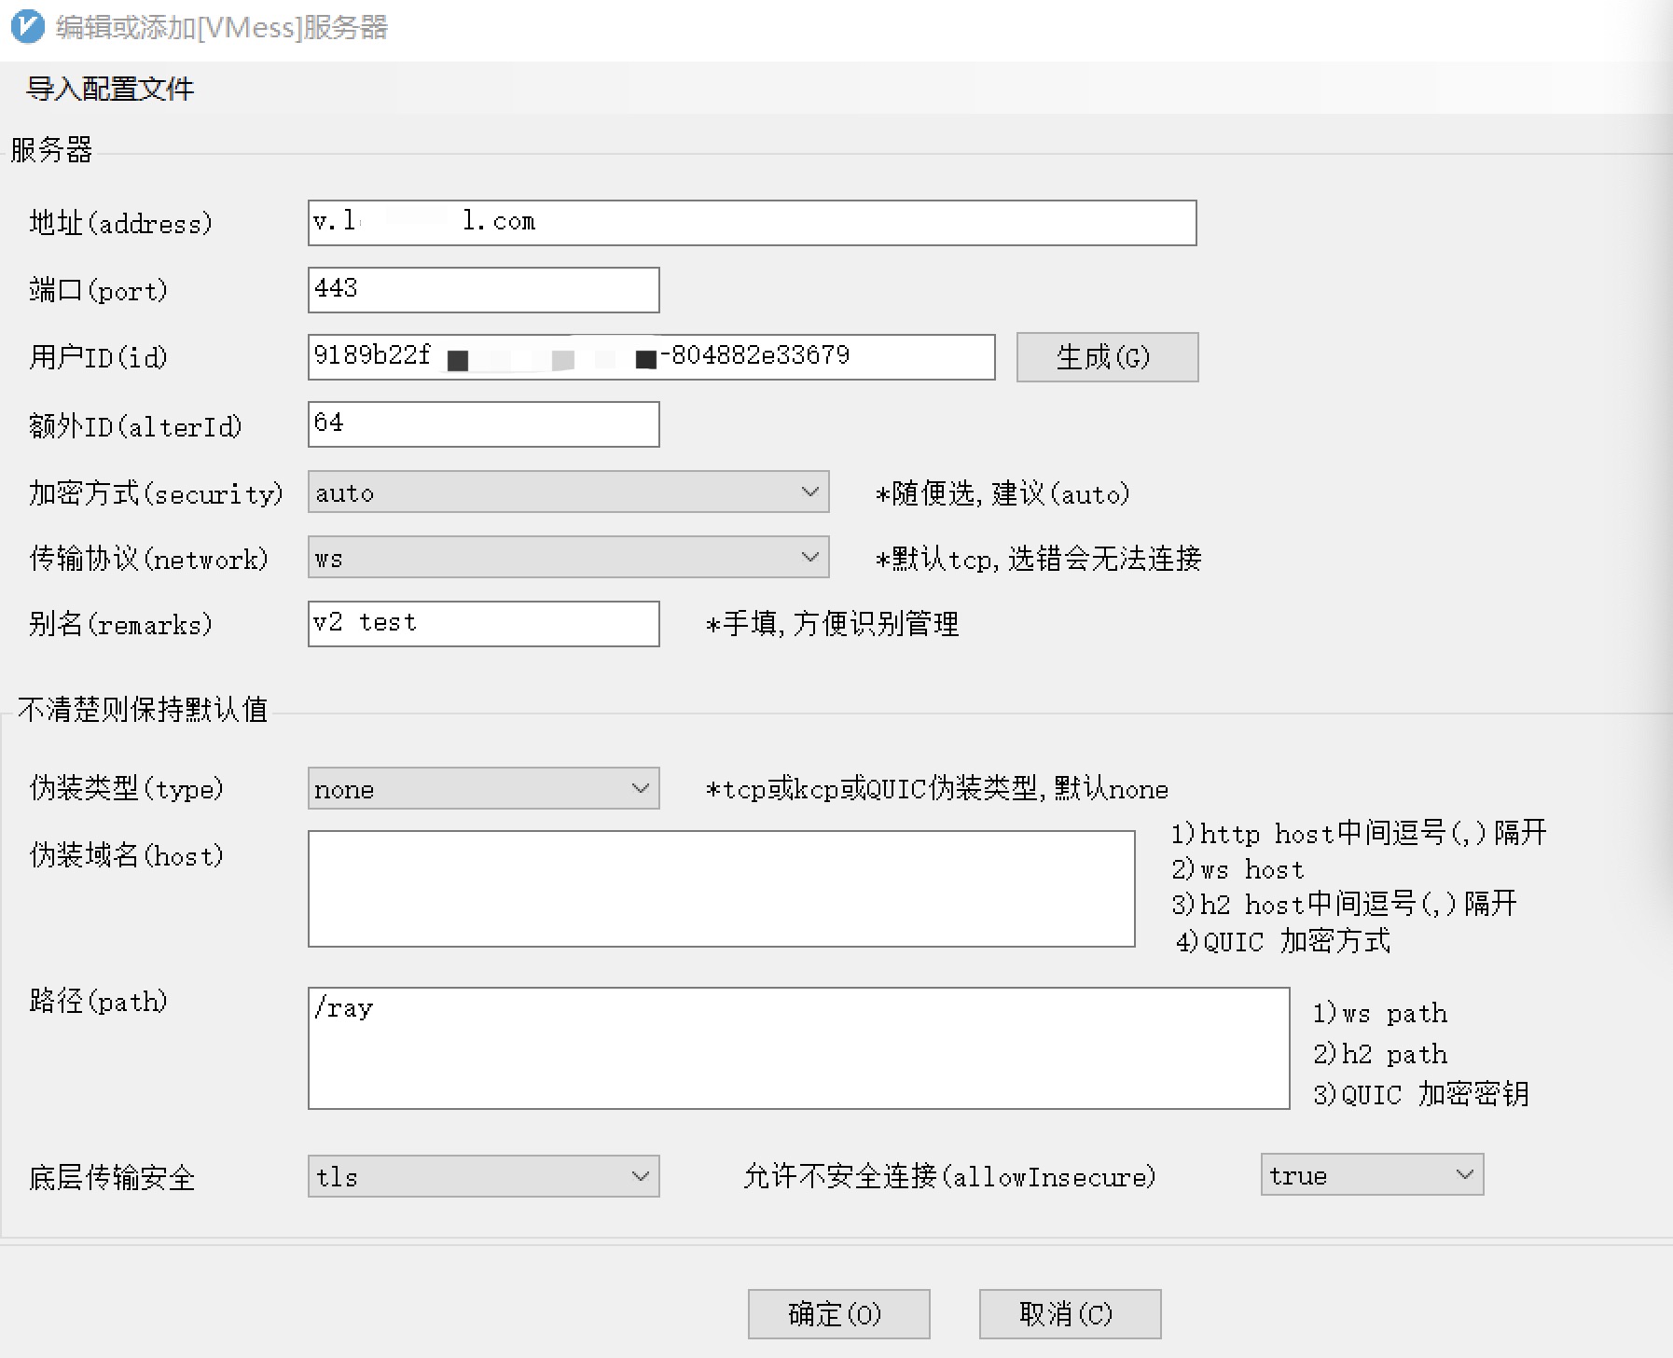Click the arrow of the security auto combo box
Viewport: 1673px width, 1358px height.
click(x=809, y=492)
